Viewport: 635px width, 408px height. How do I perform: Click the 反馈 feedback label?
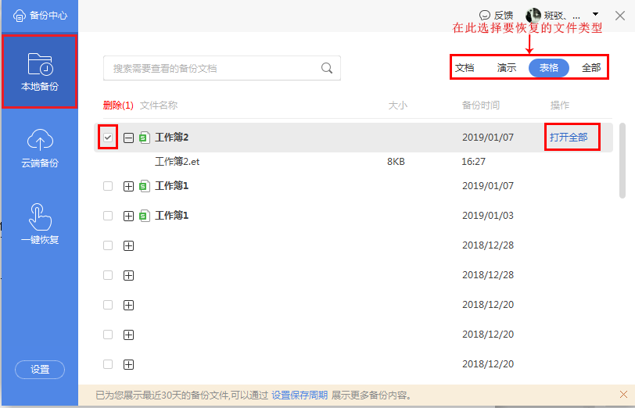pyautogui.click(x=504, y=16)
